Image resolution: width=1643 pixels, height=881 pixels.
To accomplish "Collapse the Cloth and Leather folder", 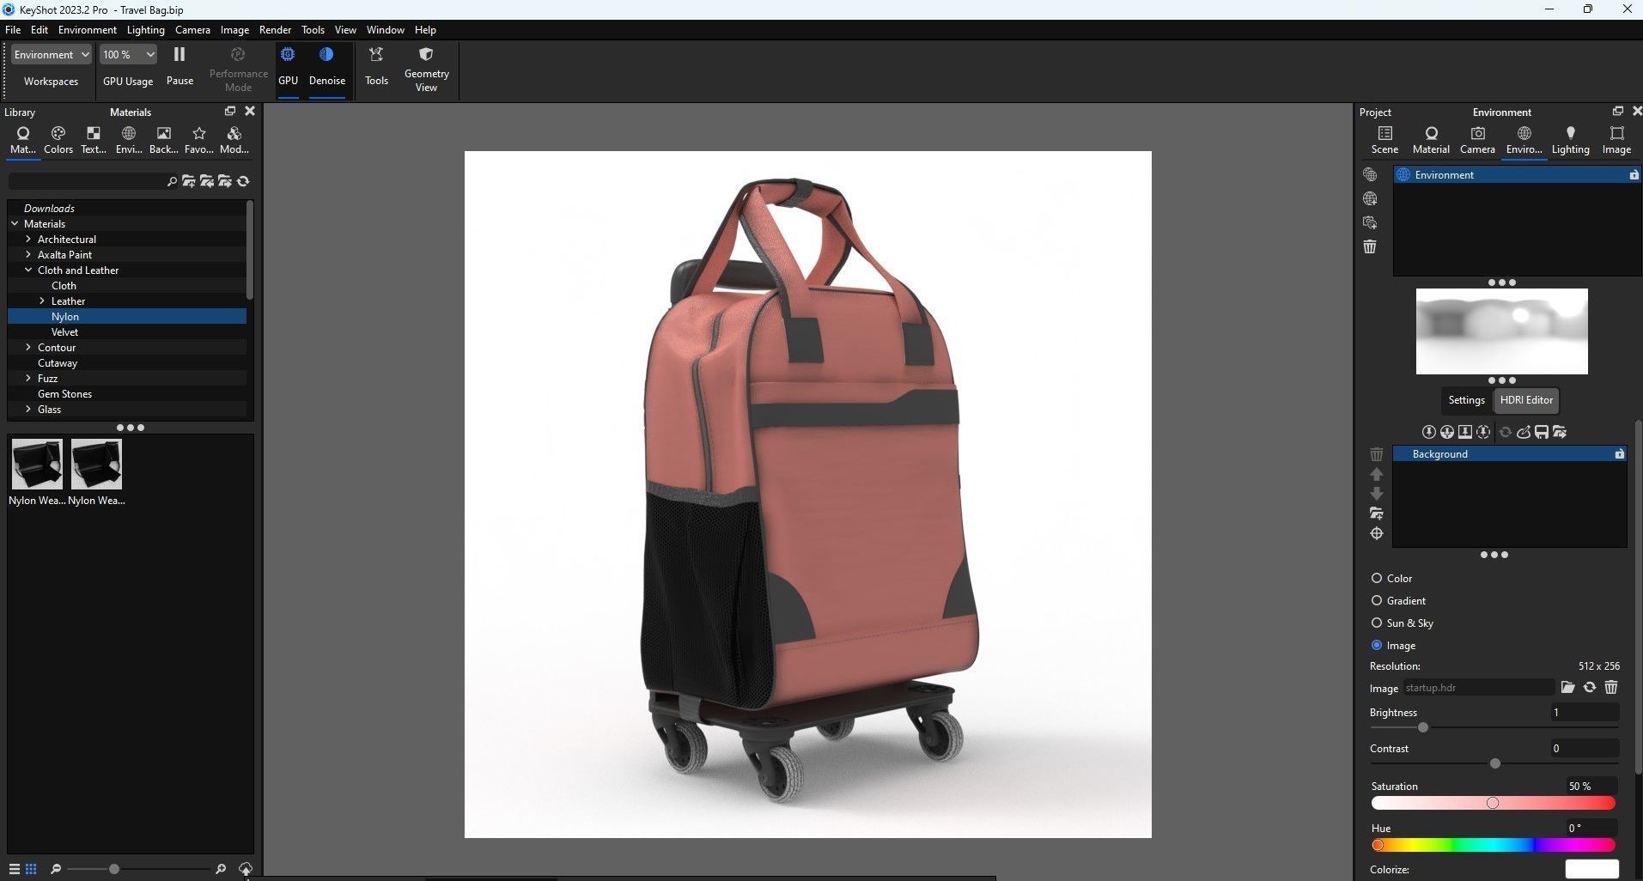I will pos(28,270).
